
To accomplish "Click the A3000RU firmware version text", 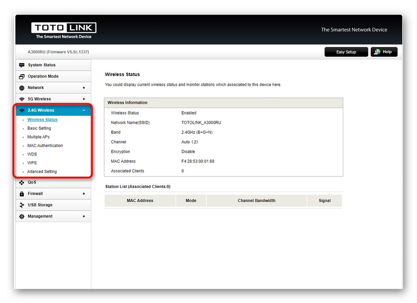I will click(58, 52).
